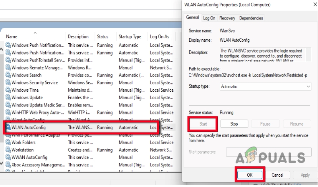This screenshot has width=318, height=187.
Task: Select Xbox Accessory Management service name
Action: tap(38, 165)
